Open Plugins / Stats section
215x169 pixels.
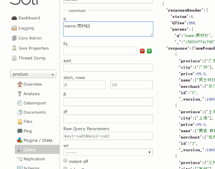point(38,140)
